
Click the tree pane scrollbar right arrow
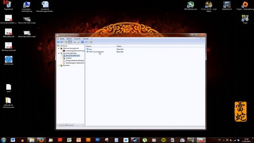83,125
